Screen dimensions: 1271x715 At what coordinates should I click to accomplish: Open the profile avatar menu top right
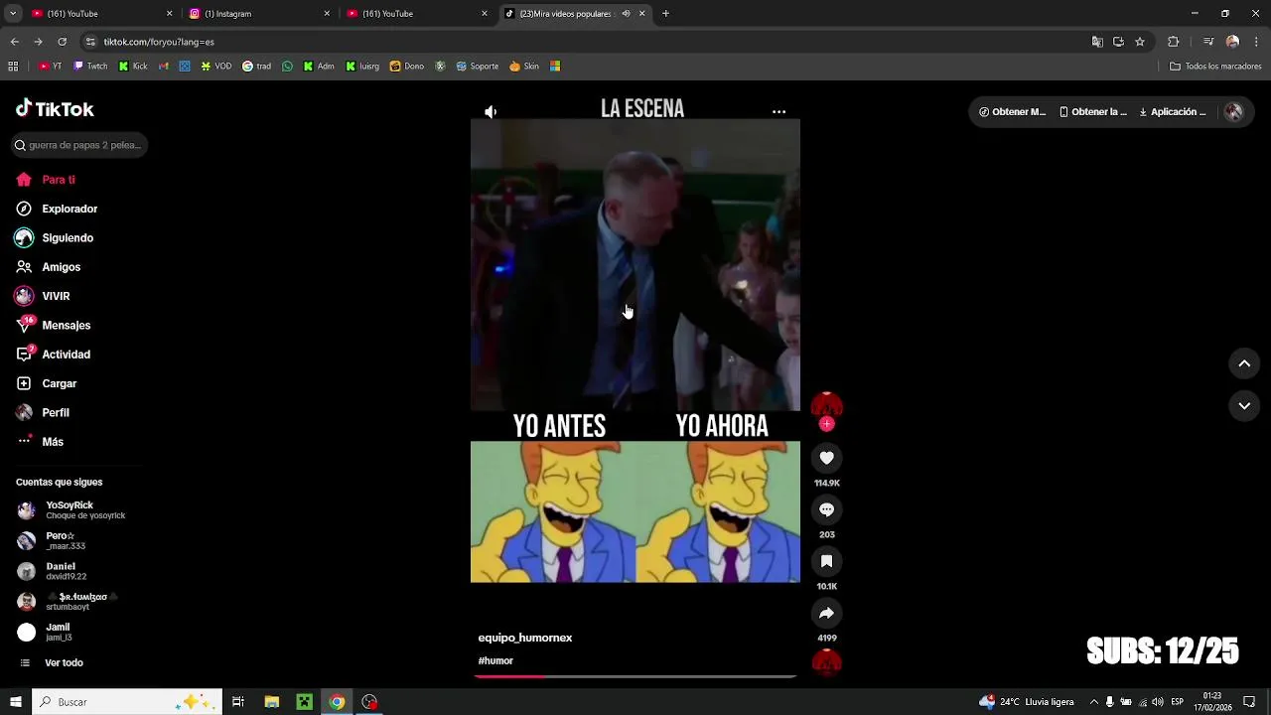(1233, 112)
